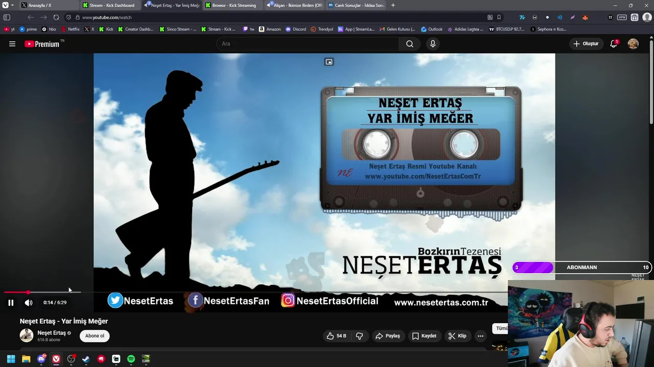Open the browser profile avatar
This screenshot has width=654, height=367.
647,17
